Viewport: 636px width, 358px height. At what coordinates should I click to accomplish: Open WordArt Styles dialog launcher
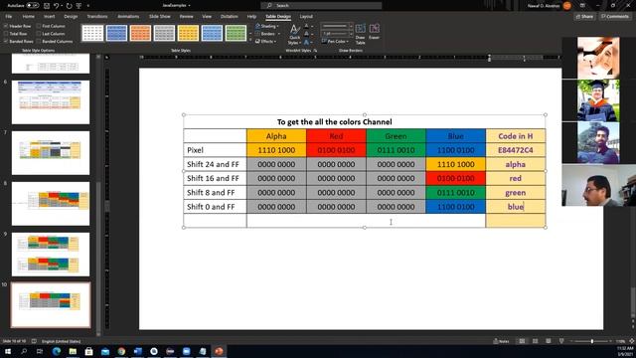point(315,51)
